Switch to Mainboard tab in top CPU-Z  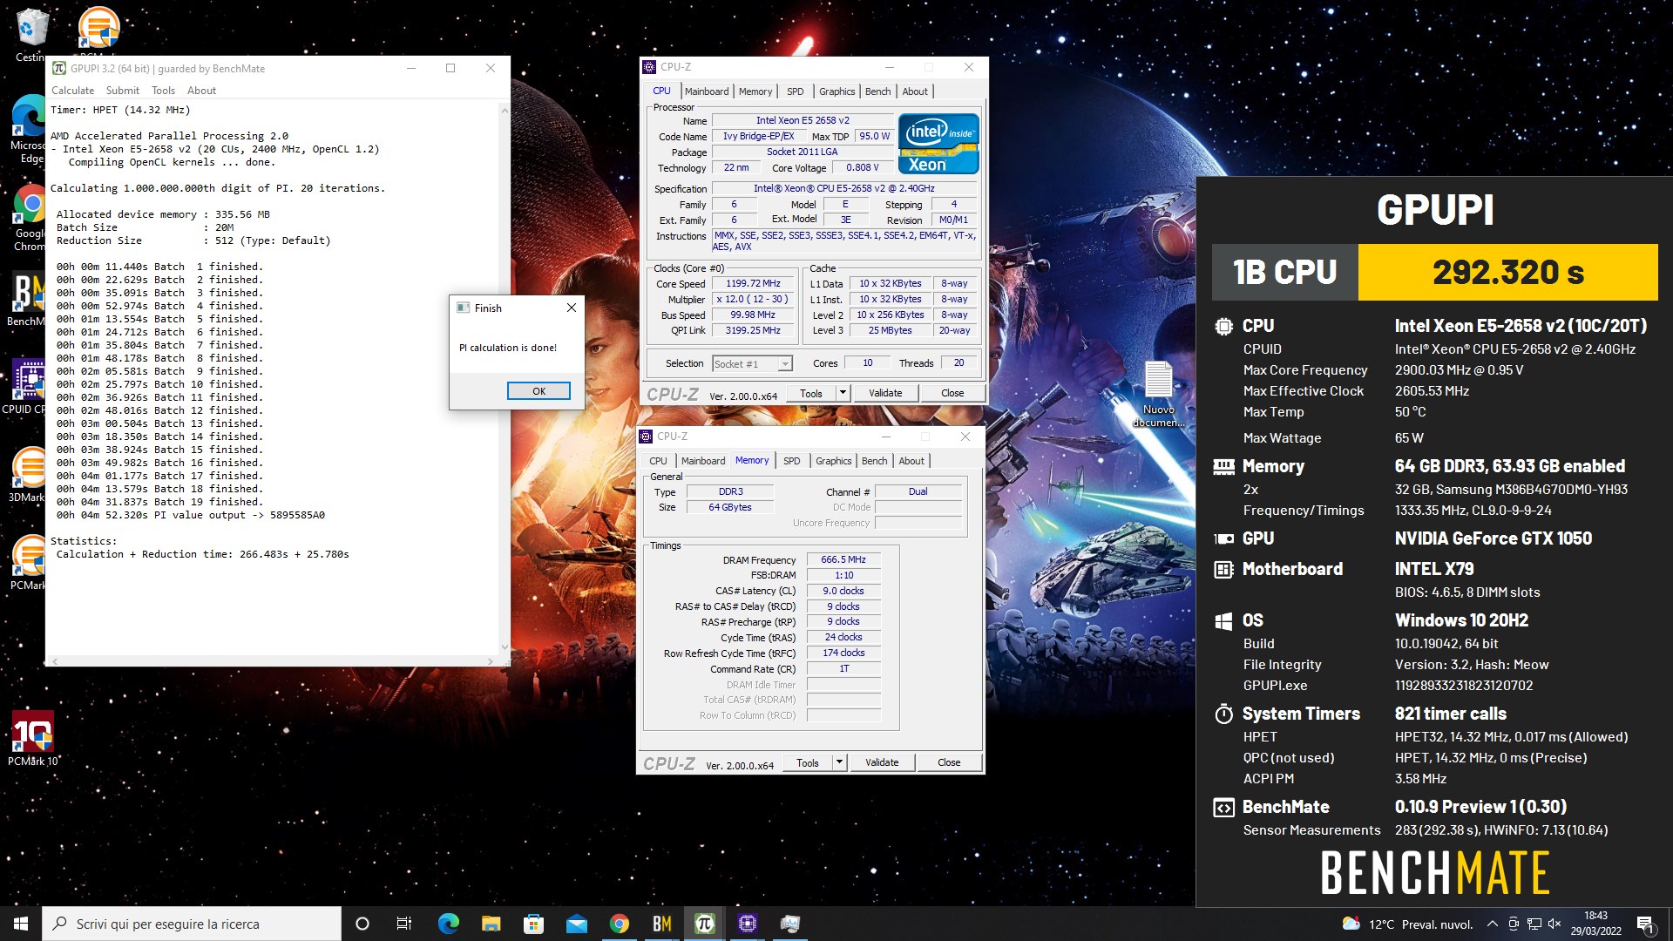tap(707, 91)
